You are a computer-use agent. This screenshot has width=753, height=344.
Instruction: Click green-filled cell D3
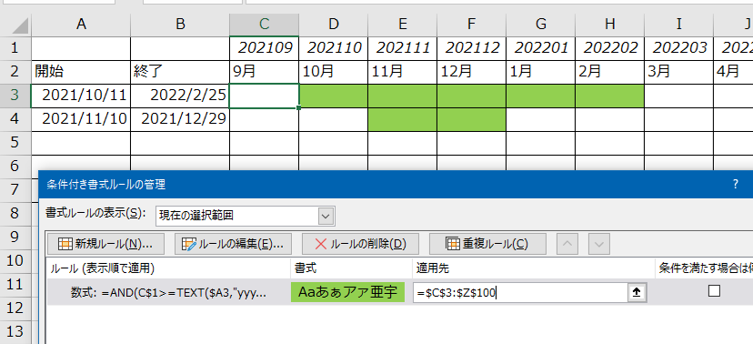tap(333, 96)
